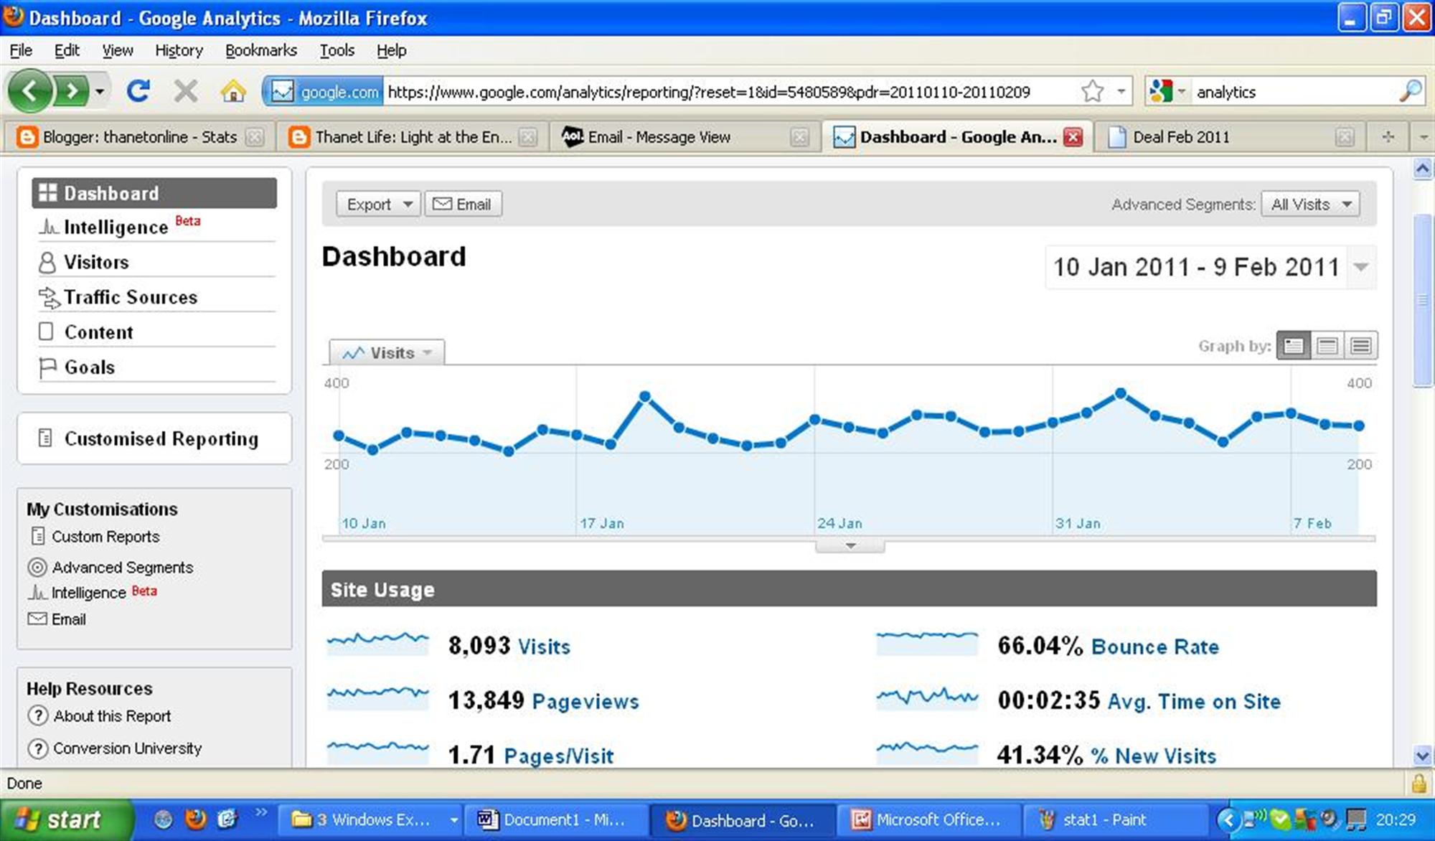Switch to the Deal Feb 2011 tab

point(1231,136)
